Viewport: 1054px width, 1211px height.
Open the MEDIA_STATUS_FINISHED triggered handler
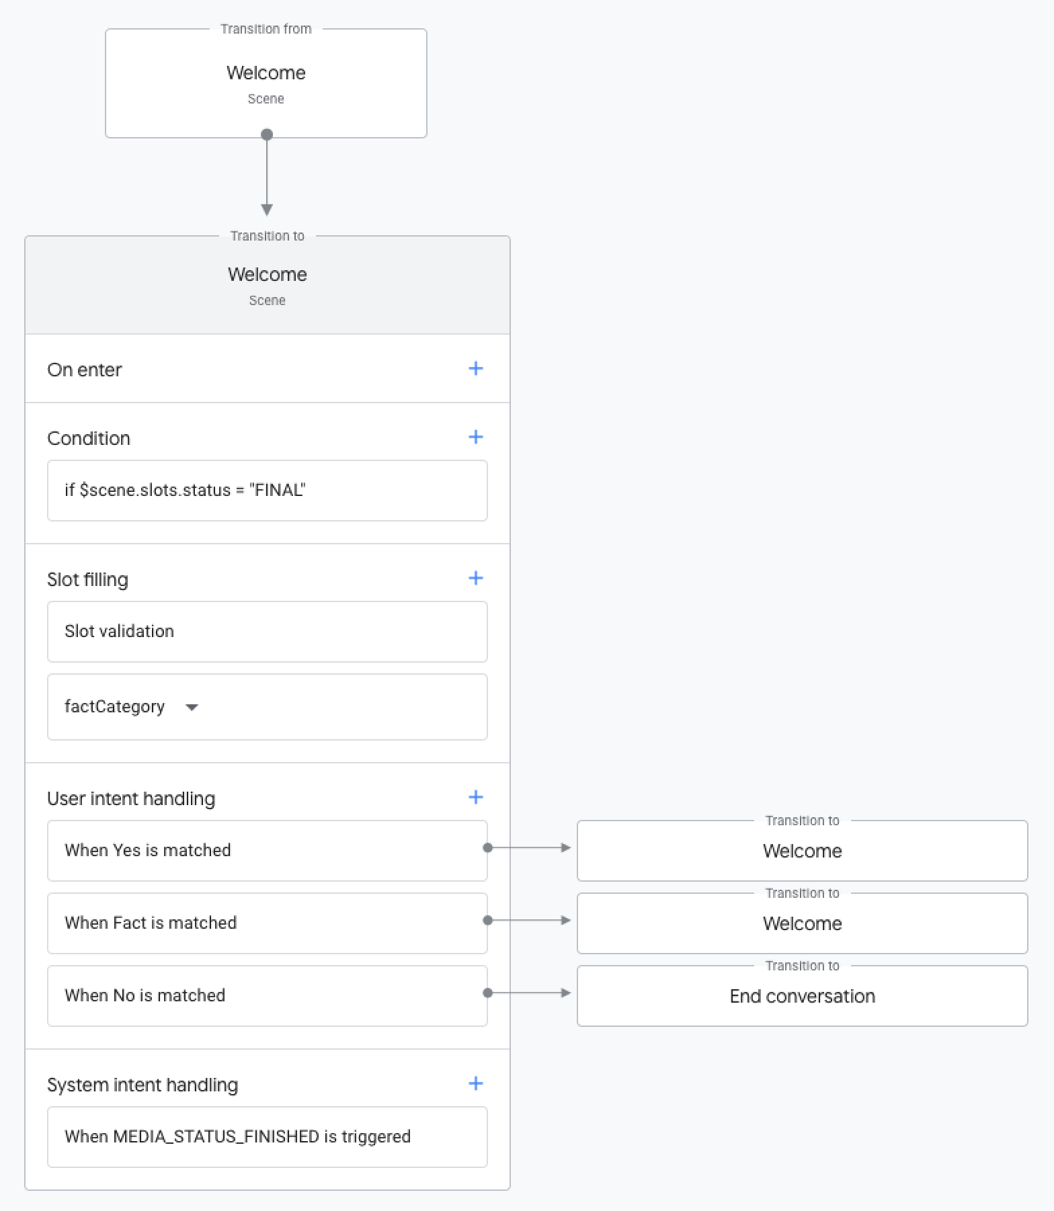click(267, 1136)
